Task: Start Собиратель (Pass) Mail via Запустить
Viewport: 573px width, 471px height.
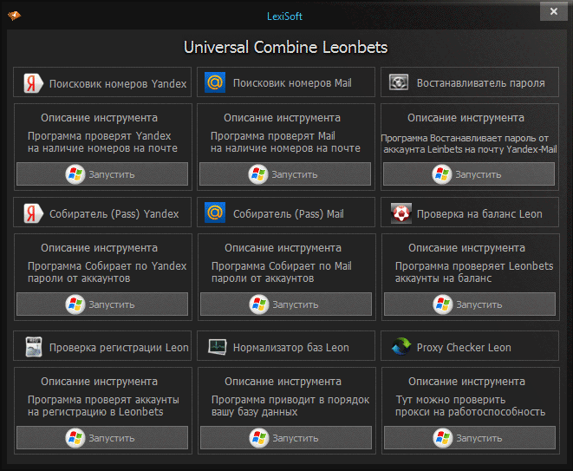Action: coord(286,304)
